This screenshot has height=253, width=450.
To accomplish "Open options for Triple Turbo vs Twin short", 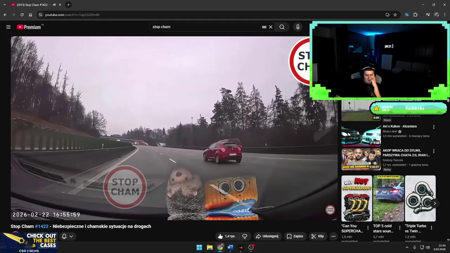I will (432, 228).
